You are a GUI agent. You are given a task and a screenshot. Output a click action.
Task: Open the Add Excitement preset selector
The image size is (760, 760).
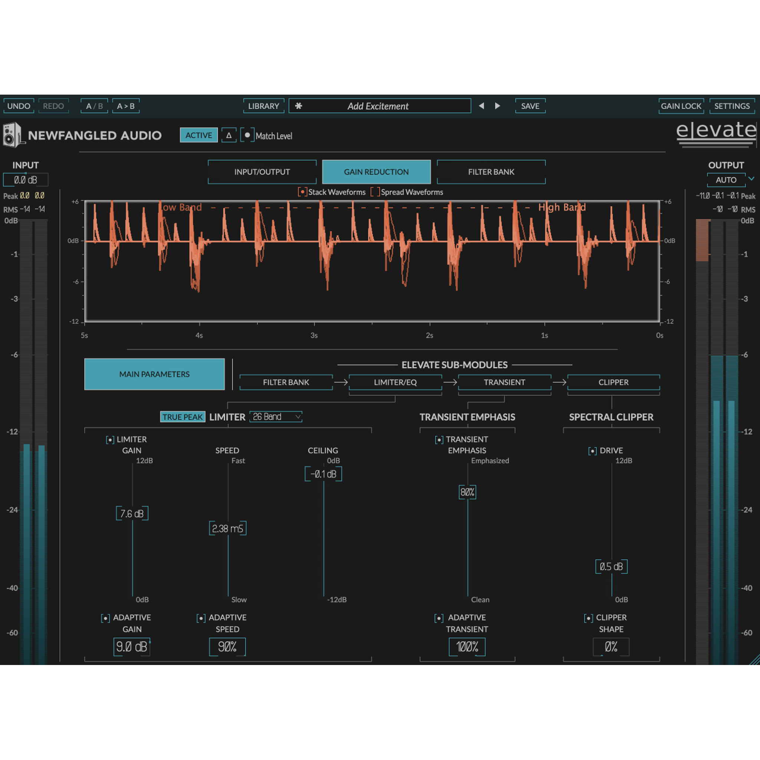[x=379, y=106]
